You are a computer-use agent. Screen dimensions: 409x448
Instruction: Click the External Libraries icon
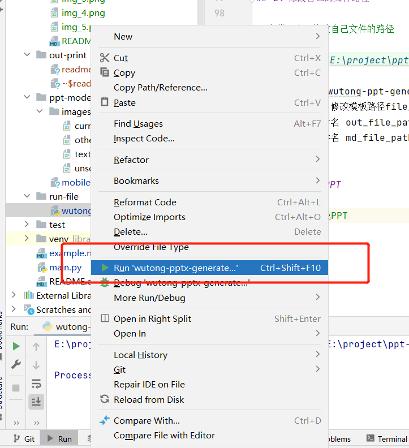pos(29,295)
